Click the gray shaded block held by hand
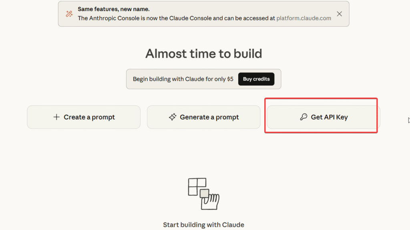 [x=205, y=194]
